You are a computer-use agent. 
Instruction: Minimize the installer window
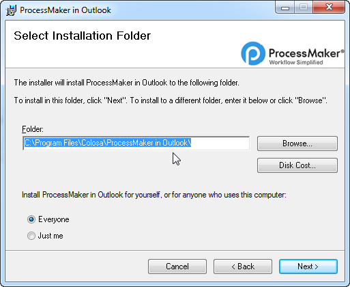[x=285, y=8]
